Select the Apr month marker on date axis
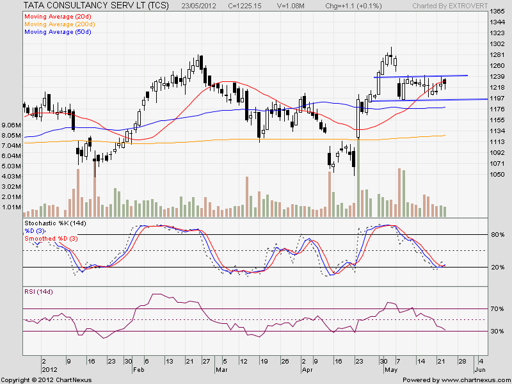 [x=306, y=369]
